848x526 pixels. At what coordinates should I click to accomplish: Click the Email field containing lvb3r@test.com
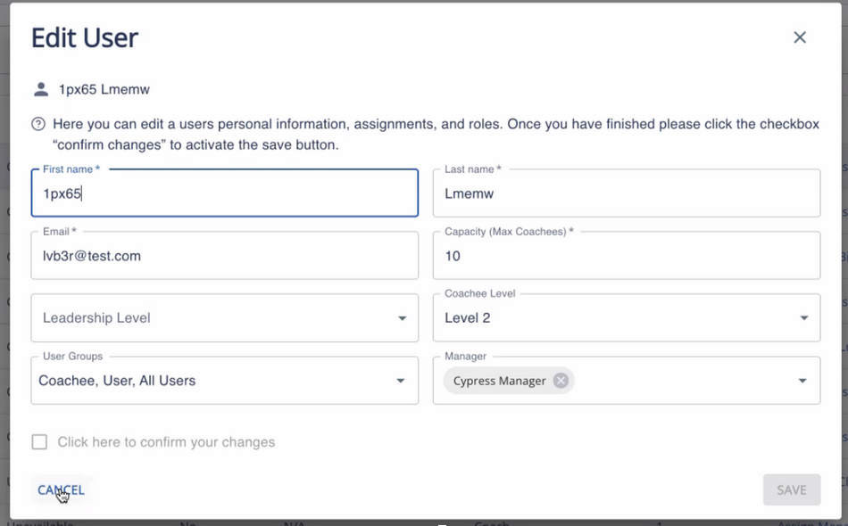click(223, 256)
